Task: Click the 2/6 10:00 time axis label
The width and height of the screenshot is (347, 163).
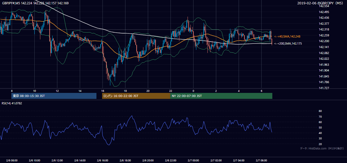Action: click(x=34, y=161)
